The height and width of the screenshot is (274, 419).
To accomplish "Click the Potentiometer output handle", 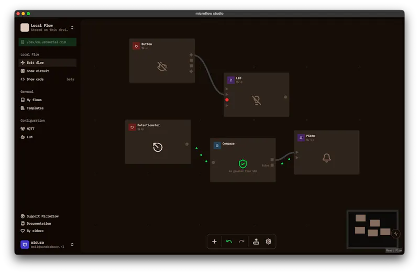I will click(187, 144).
